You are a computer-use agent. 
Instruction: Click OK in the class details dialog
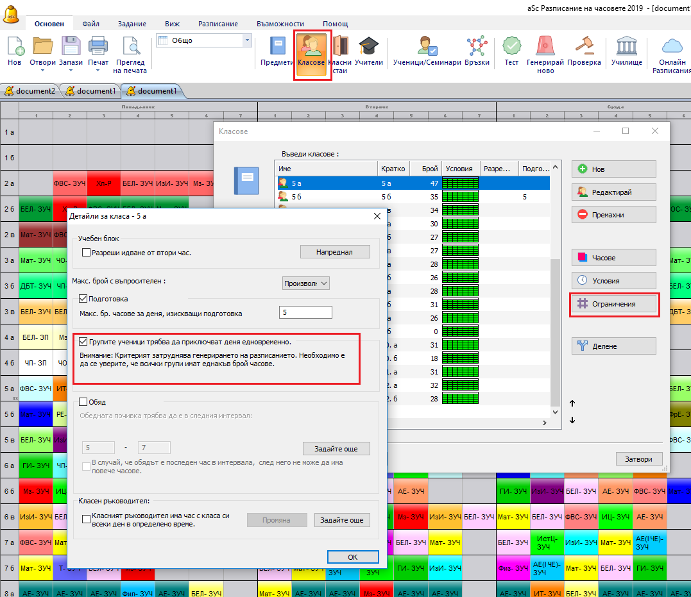353,557
